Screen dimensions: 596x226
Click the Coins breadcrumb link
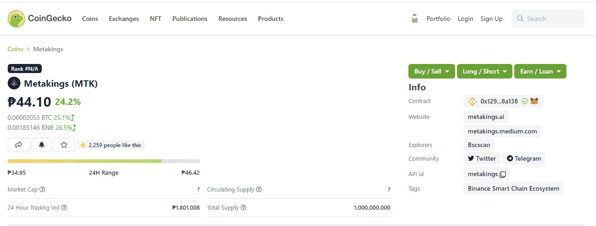pos(15,49)
